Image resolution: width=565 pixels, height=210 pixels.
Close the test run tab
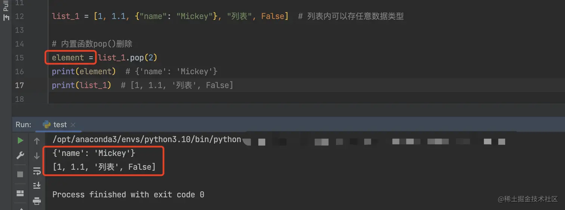click(x=73, y=125)
